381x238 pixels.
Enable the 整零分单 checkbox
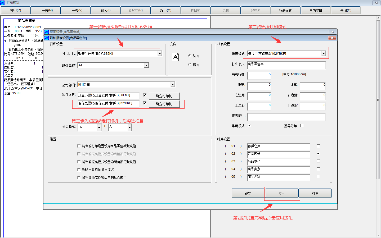(302, 126)
